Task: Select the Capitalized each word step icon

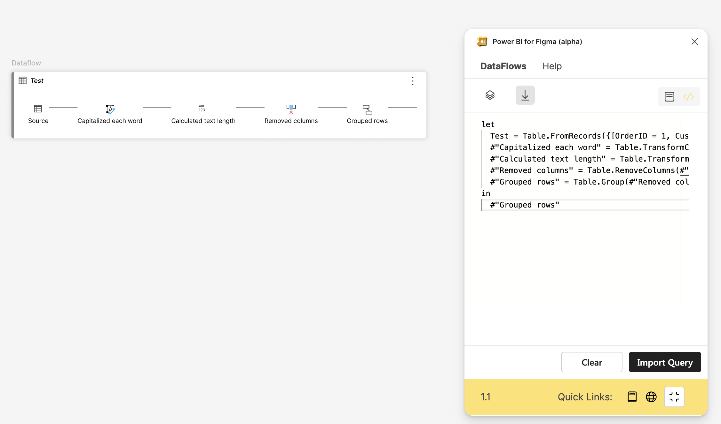Action: coord(110,109)
